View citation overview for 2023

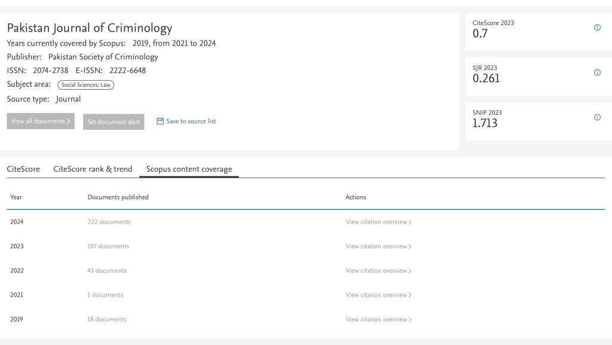coord(378,246)
